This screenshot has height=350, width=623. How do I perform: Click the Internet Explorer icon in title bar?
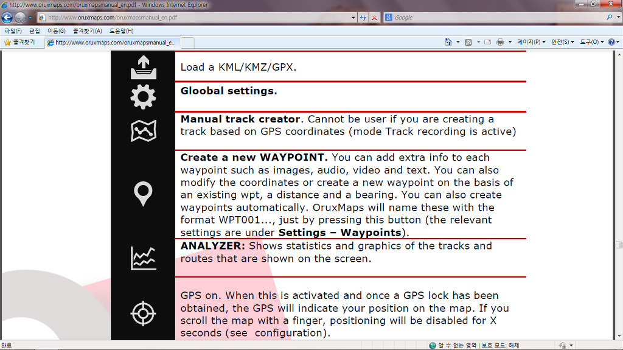click(4, 5)
